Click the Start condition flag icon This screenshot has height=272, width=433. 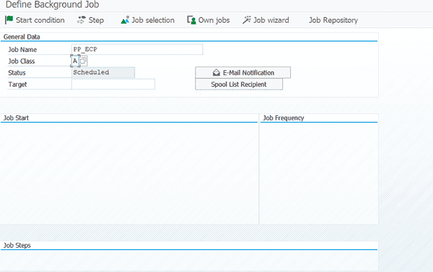[9, 20]
